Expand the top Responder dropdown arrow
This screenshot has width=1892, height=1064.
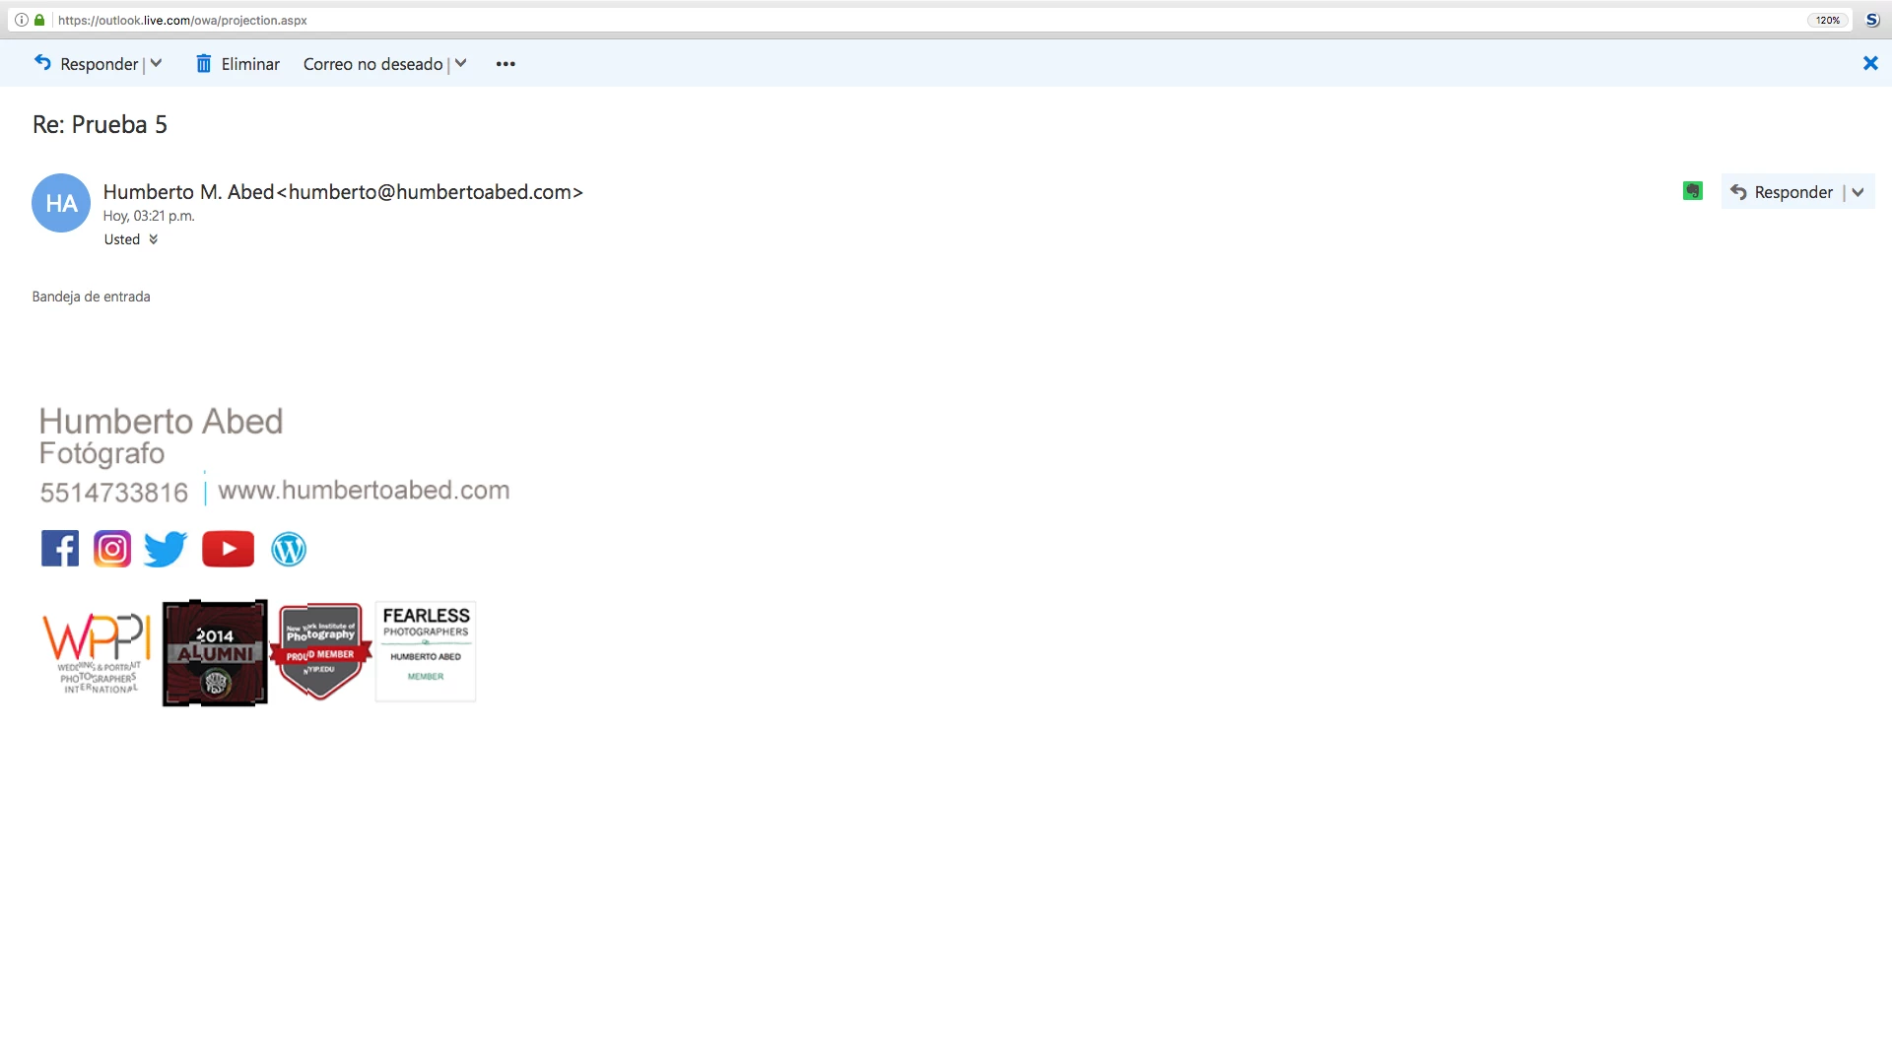(x=156, y=64)
